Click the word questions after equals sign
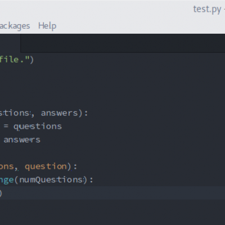225x225 pixels. coord(38,127)
